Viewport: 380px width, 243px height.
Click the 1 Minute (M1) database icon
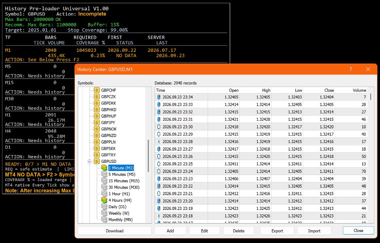point(104,168)
